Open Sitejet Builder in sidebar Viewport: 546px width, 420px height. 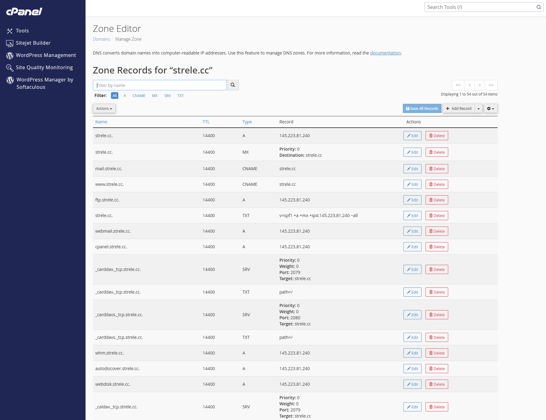click(33, 43)
